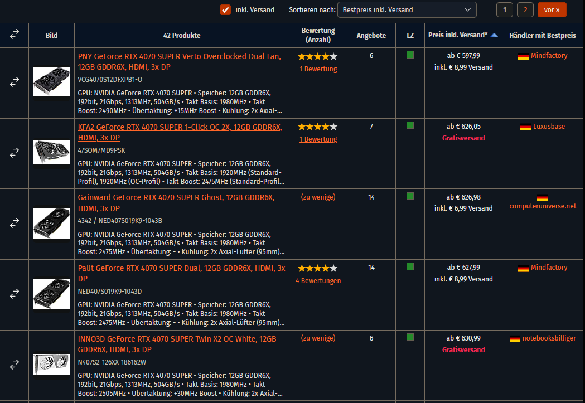Click (zu wenige) rating in Gainward row
The height and width of the screenshot is (403, 585).
point(318,197)
